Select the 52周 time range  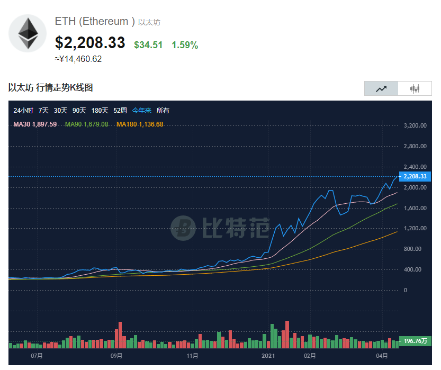(120, 111)
